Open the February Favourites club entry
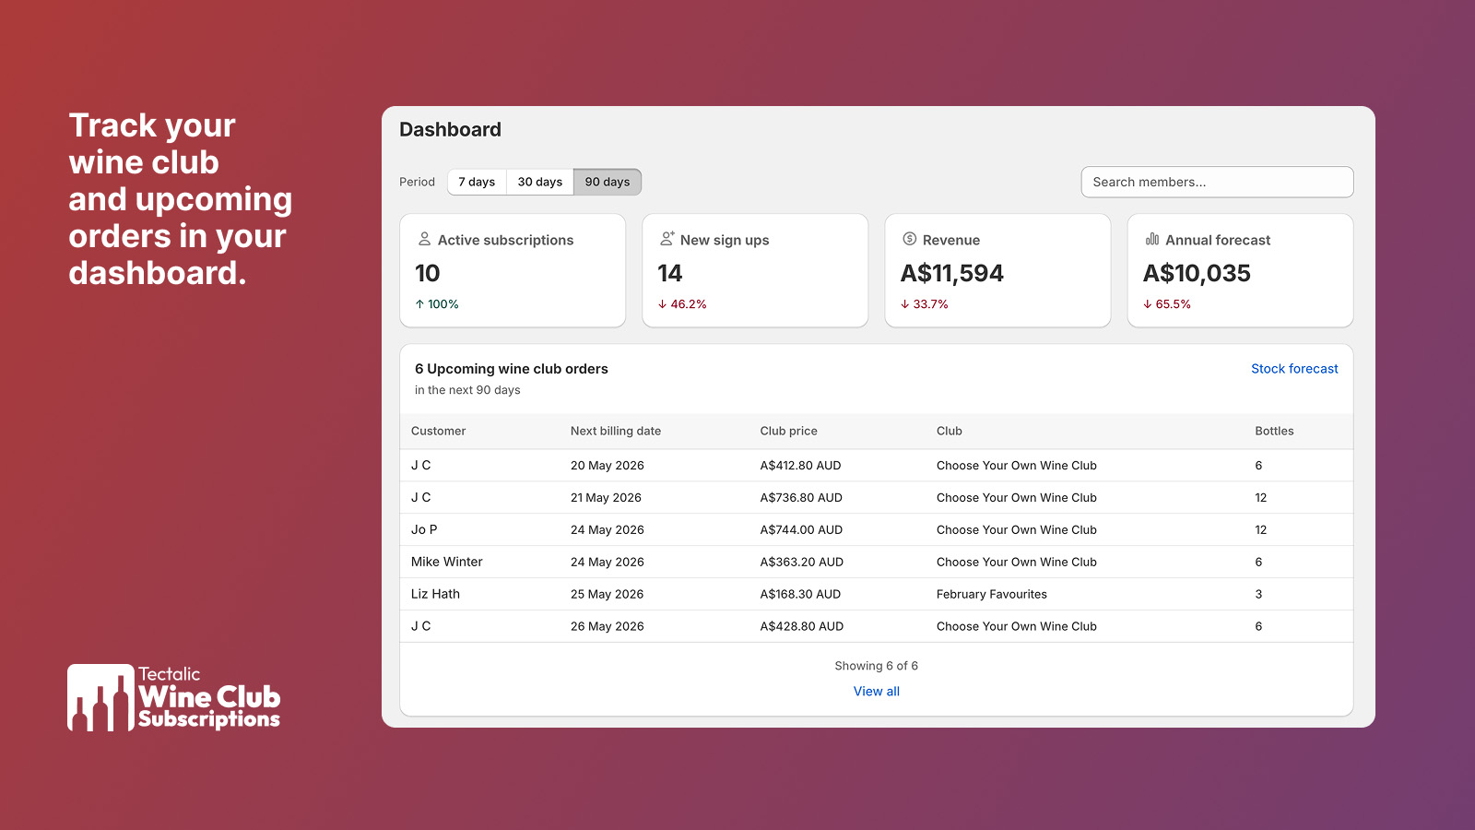Screen dimensions: 1475x830 point(991,594)
